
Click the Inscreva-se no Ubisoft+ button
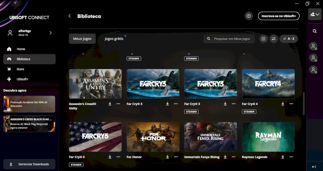279,16
